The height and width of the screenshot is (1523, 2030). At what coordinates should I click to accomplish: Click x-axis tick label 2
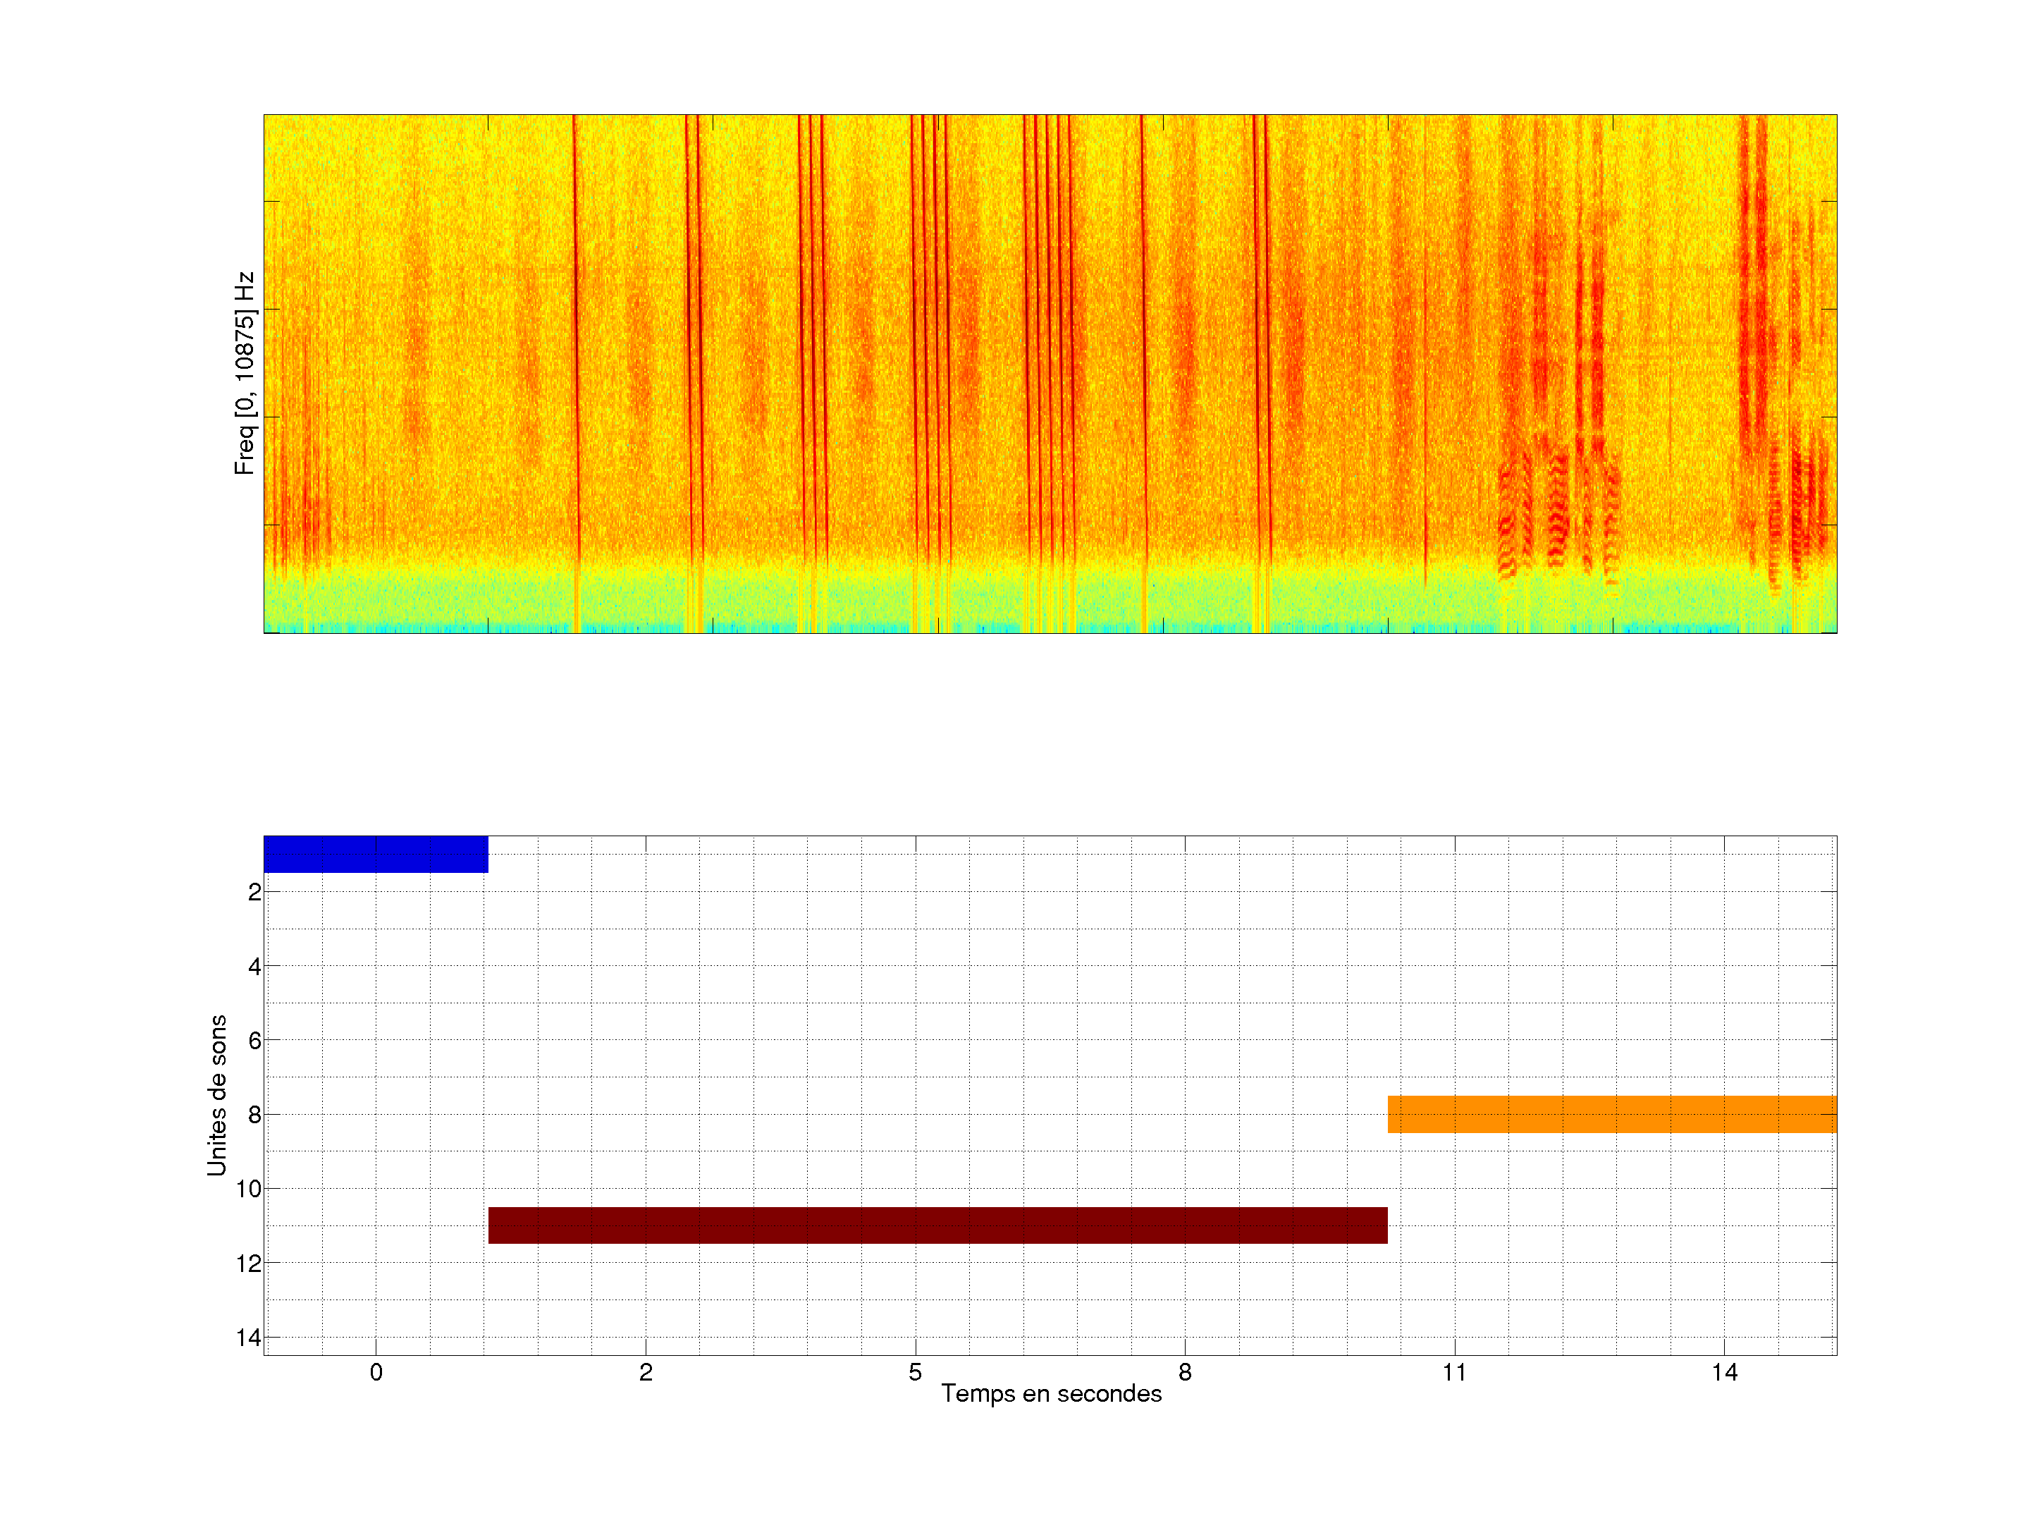coord(646,1372)
